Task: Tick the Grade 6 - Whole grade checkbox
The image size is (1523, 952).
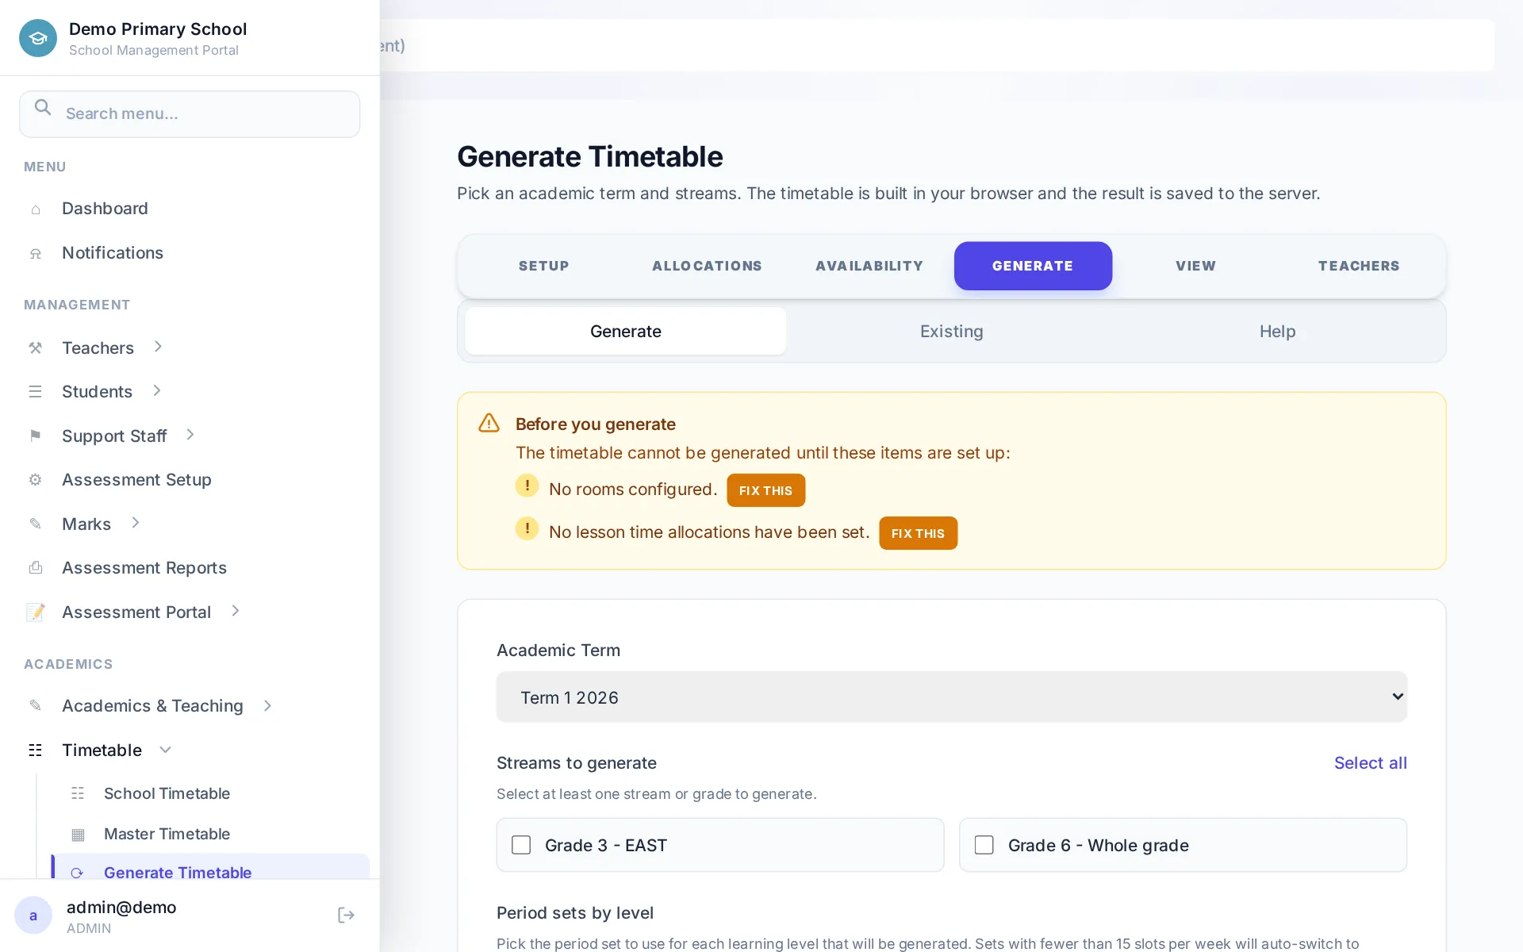Action: coord(984,845)
